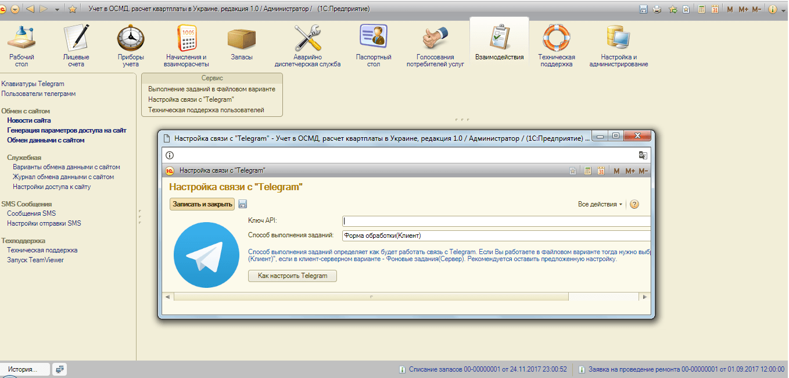Click Записать и закрыть button
Viewport: 789px width, 378px height.
202,204
